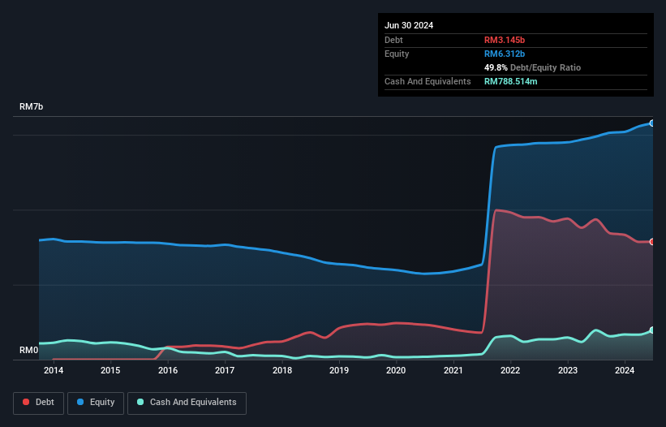Click the Equity endpoint marker on the blue line
This screenshot has height=427, width=666.
click(652, 123)
